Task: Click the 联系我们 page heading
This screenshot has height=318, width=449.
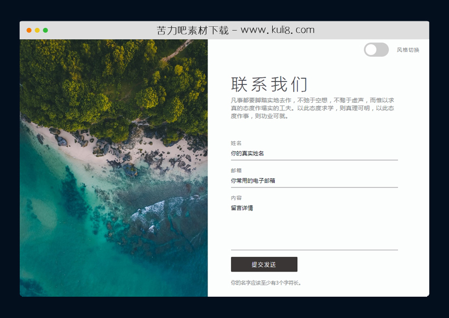Action: click(269, 84)
